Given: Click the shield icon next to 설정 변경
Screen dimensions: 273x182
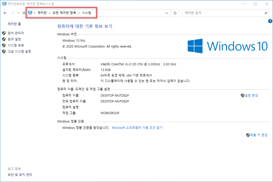Looking at the screenshot, I should tap(243, 96).
